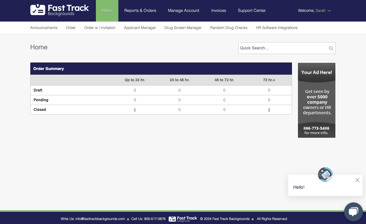Open the chat launcher bubble icon
Screen dimensions: 366x224
click(353, 212)
